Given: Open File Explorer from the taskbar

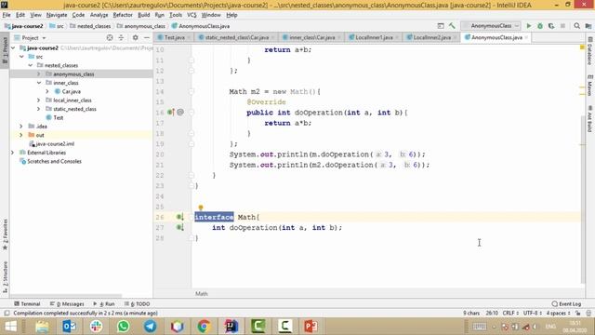Looking at the screenshot, I should pos(42,327).
